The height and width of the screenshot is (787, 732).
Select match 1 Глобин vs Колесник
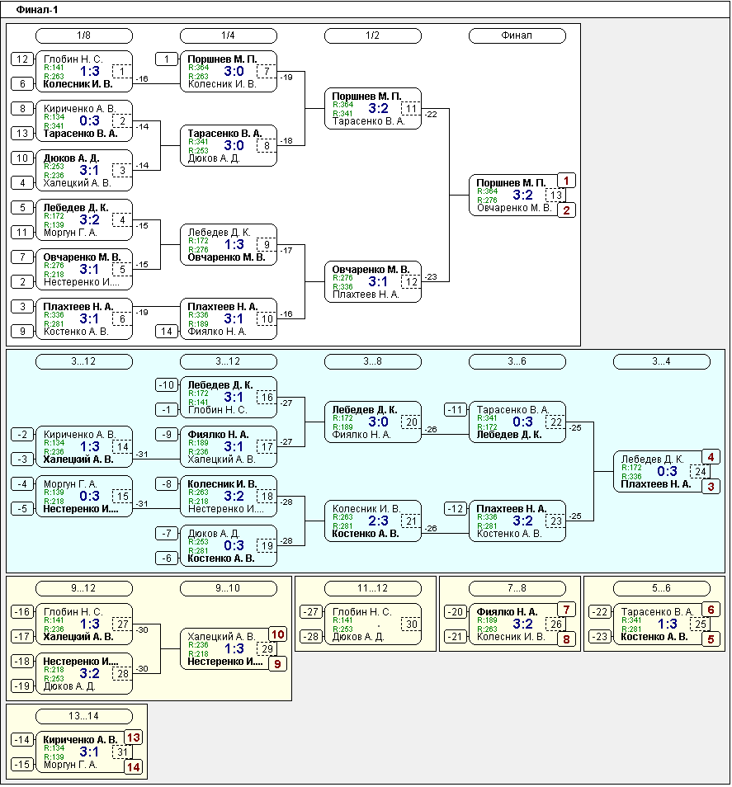click(x=84, y=71)
